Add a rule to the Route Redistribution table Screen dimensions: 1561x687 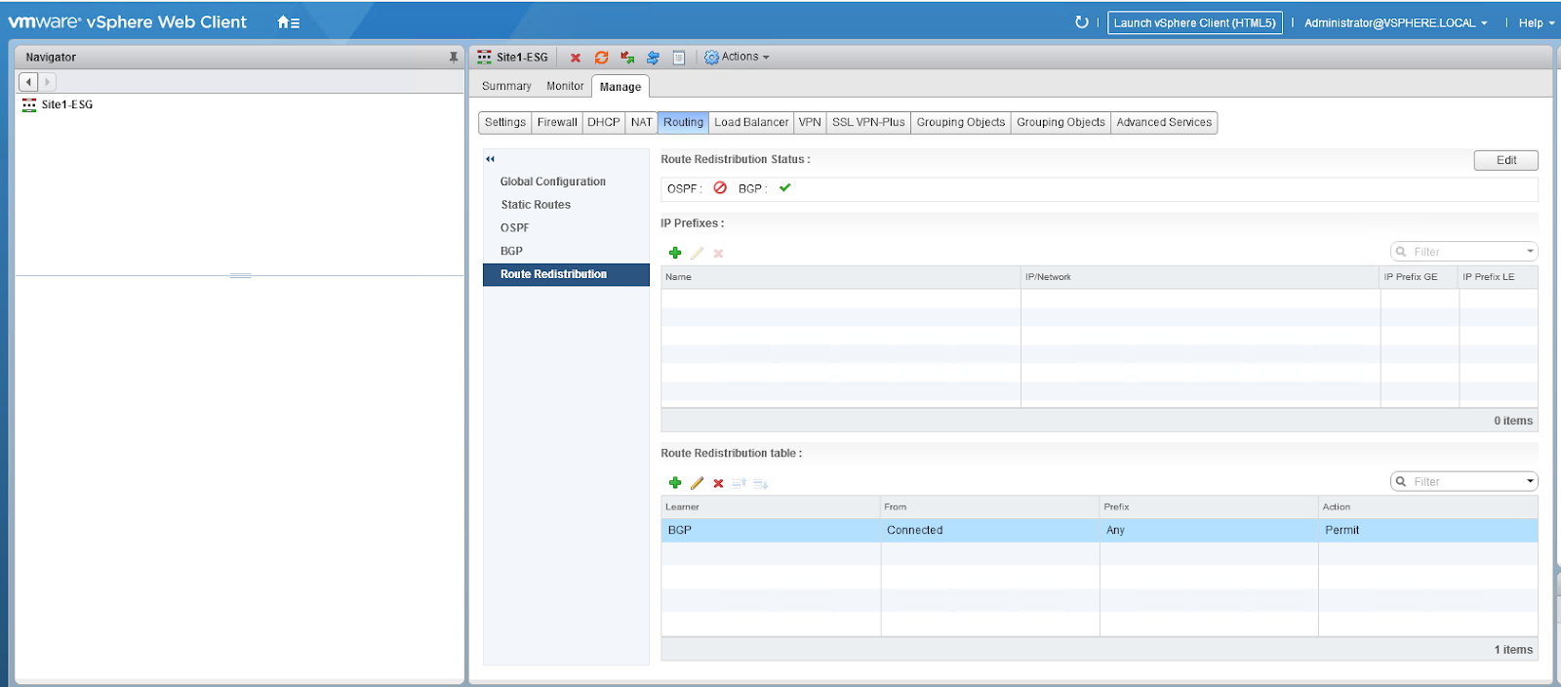pyautogui.click(x=675, y=483)
